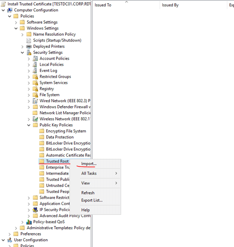Select the Computer Configuration icon
Image resolution: width=234 pixels, height=247 pixels.
(x=10, y=10)
